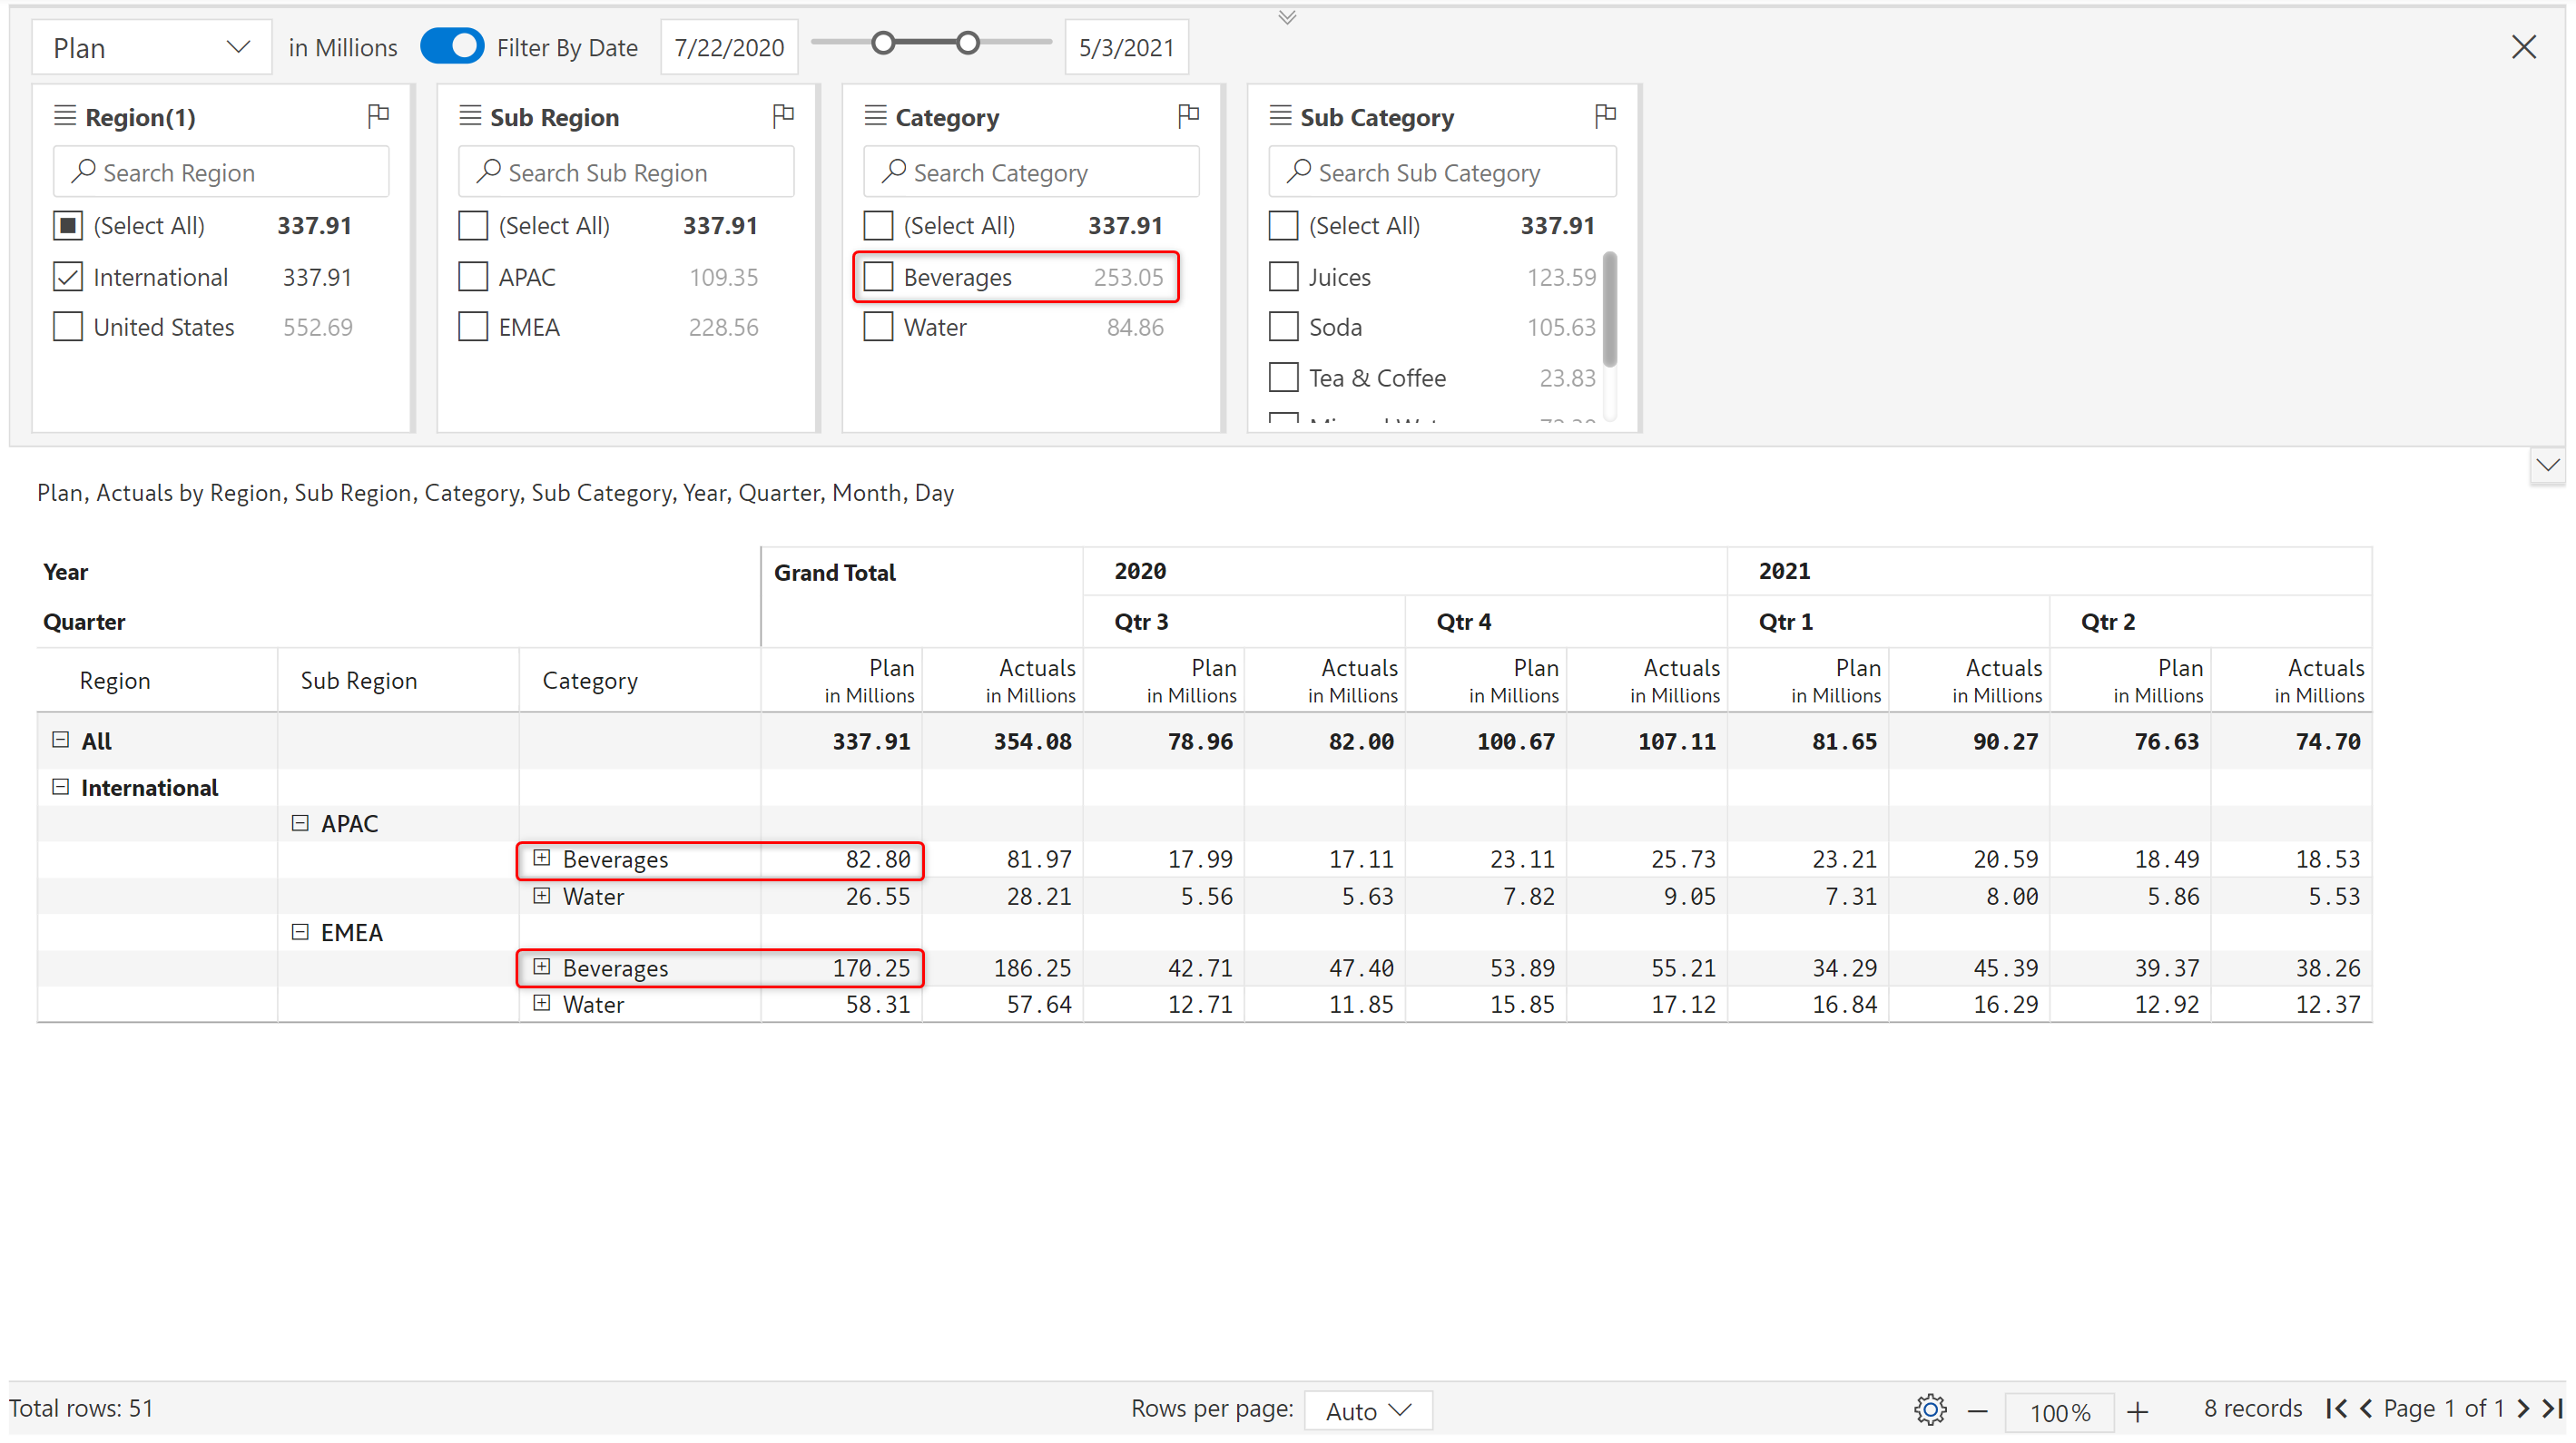Open the Plan measure dropdown
This screenshot has height=1443, width=2576.
click(151, 47)
